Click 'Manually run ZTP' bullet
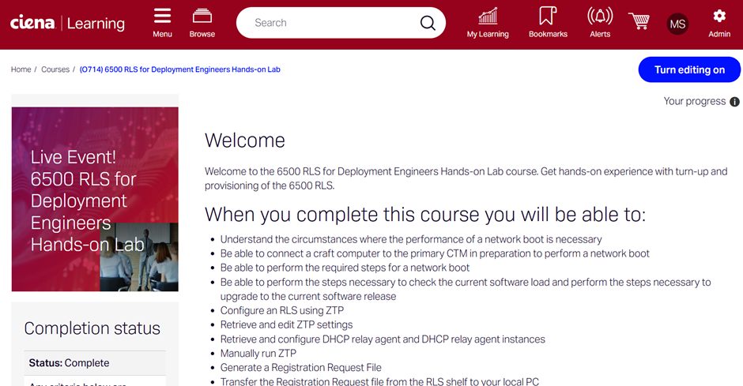This screenshot has width=743, height=386. [x=258, y=354]
